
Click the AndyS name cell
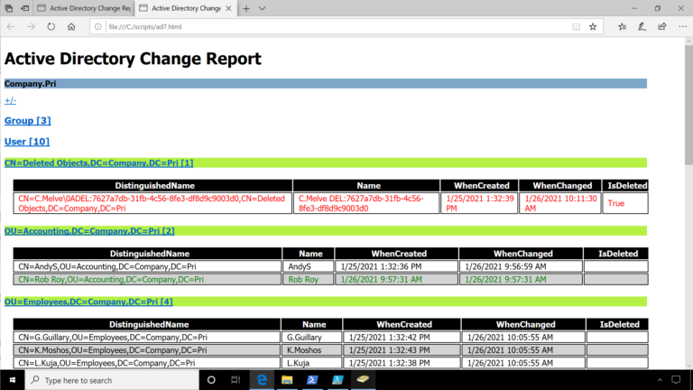pos(309,266)
